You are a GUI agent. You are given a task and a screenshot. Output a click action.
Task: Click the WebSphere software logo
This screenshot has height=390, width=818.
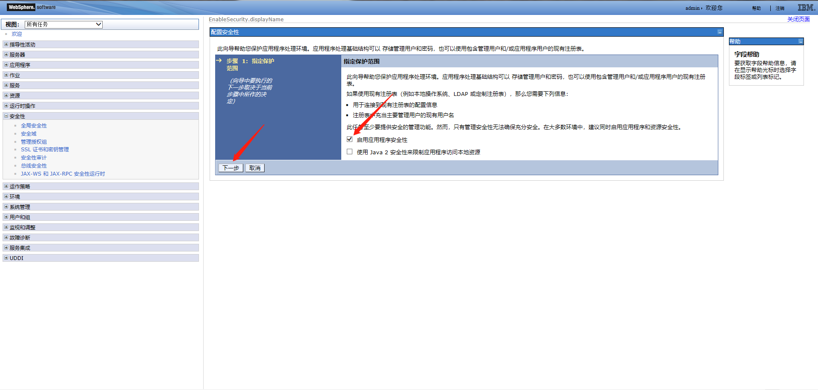[31, 7]
